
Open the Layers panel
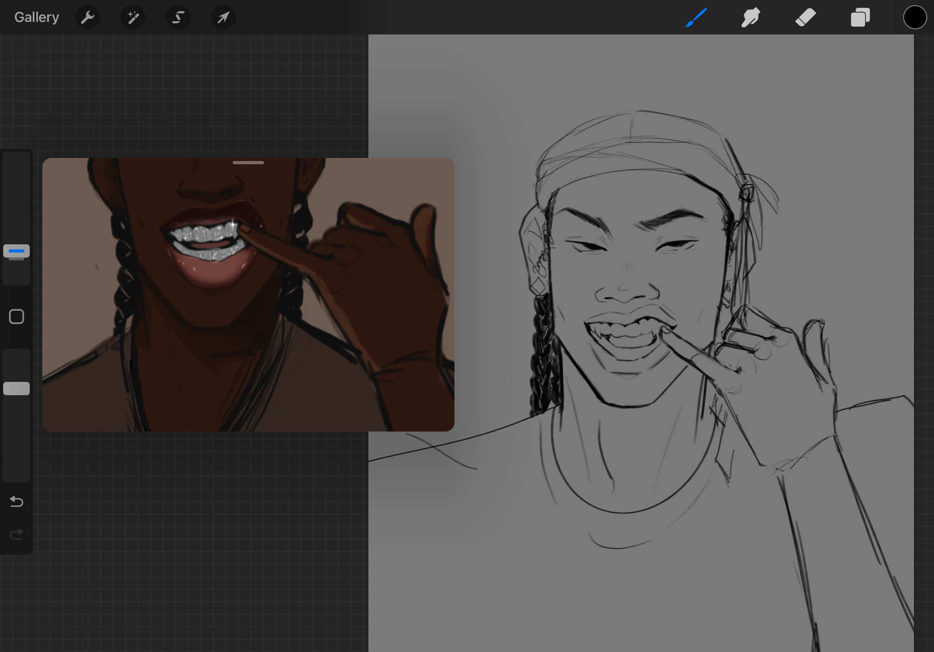pyautogui.click(x=860, y=17)
